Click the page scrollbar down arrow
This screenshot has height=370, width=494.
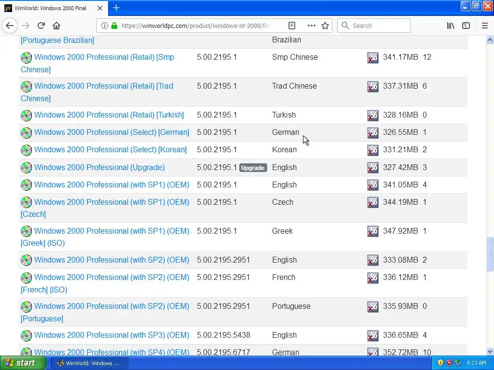490,352
